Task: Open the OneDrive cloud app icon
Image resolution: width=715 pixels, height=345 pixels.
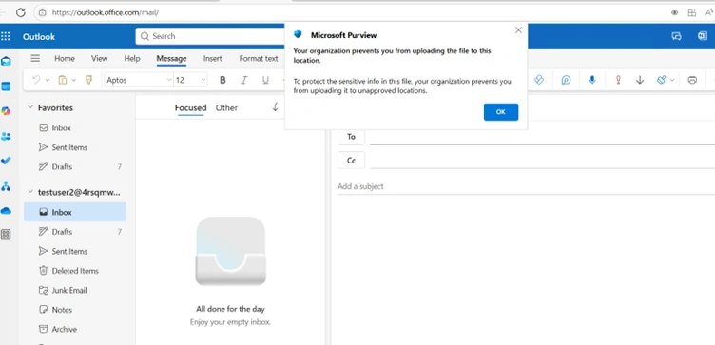Action: click(6, 210)
